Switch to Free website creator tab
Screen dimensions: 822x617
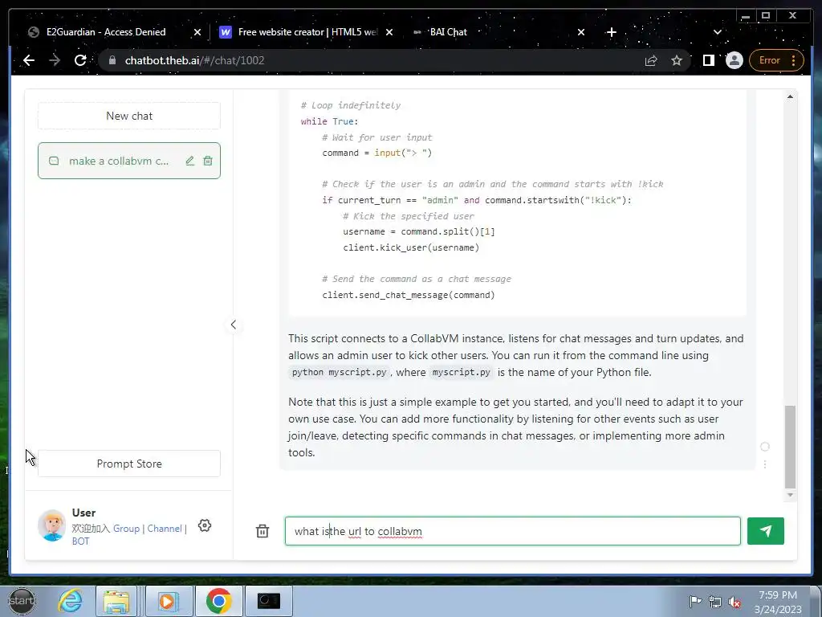coord(307,32)
